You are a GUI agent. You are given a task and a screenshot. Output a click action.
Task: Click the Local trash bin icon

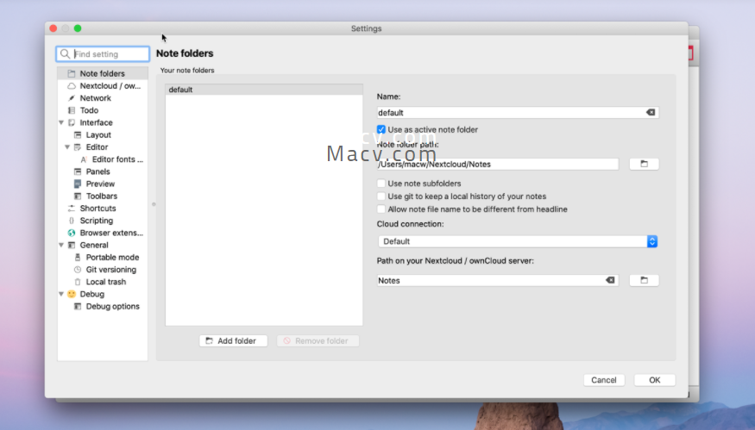pos(78,282)
